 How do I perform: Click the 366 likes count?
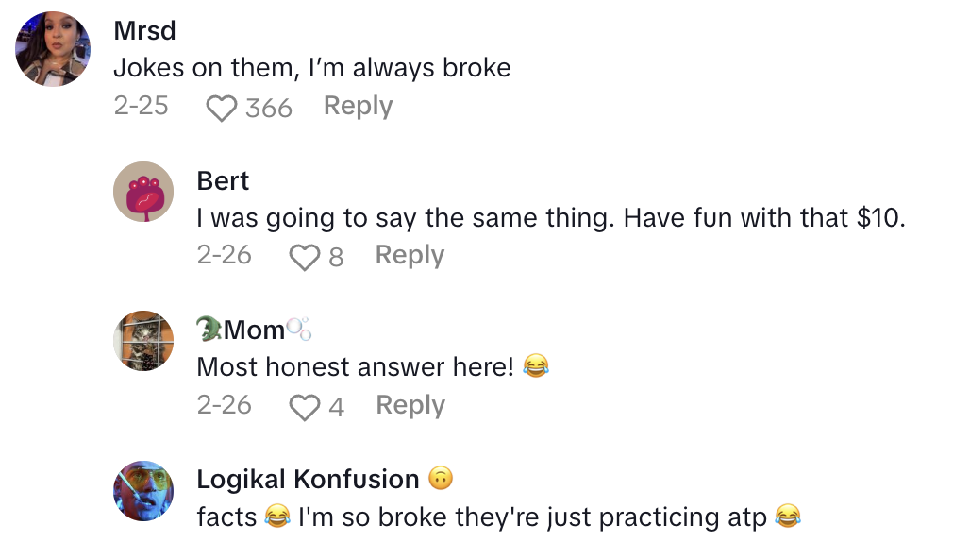tap(269, 109)
